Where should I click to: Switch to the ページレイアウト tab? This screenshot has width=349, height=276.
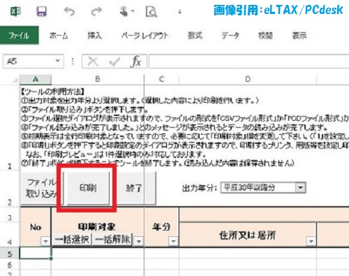click(144, 36)
